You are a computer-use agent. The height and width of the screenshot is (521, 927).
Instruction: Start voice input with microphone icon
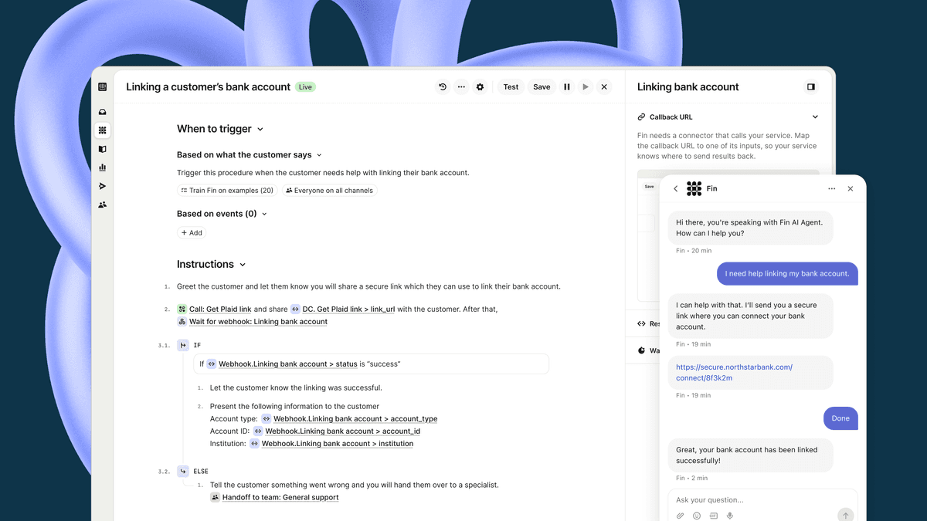click(730, 516)
